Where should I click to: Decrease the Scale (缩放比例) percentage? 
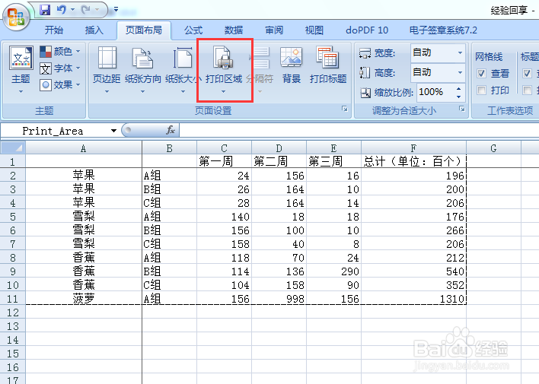tap(458, 97)
